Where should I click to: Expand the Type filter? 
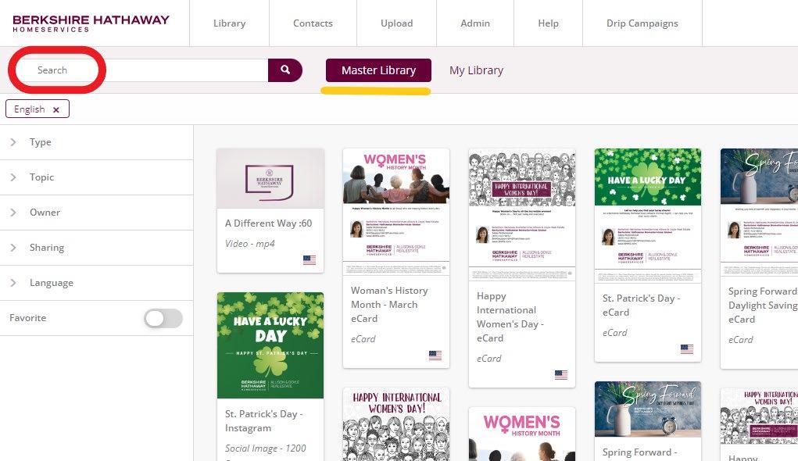point(96,142)
